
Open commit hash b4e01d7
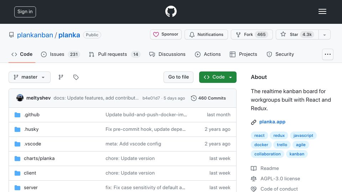pyautogui.click(x=151, y=98)
